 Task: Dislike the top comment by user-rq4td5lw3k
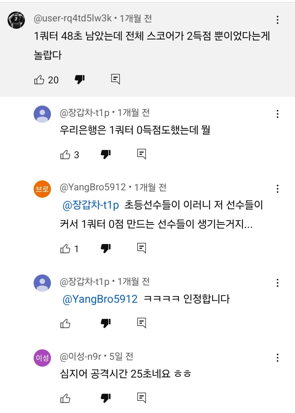(80, 80)
